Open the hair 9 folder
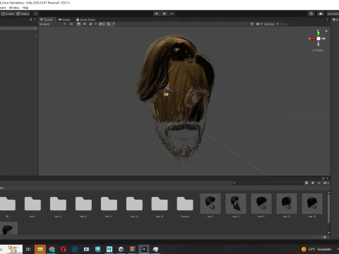339x254 pixels. coord(83,204)
